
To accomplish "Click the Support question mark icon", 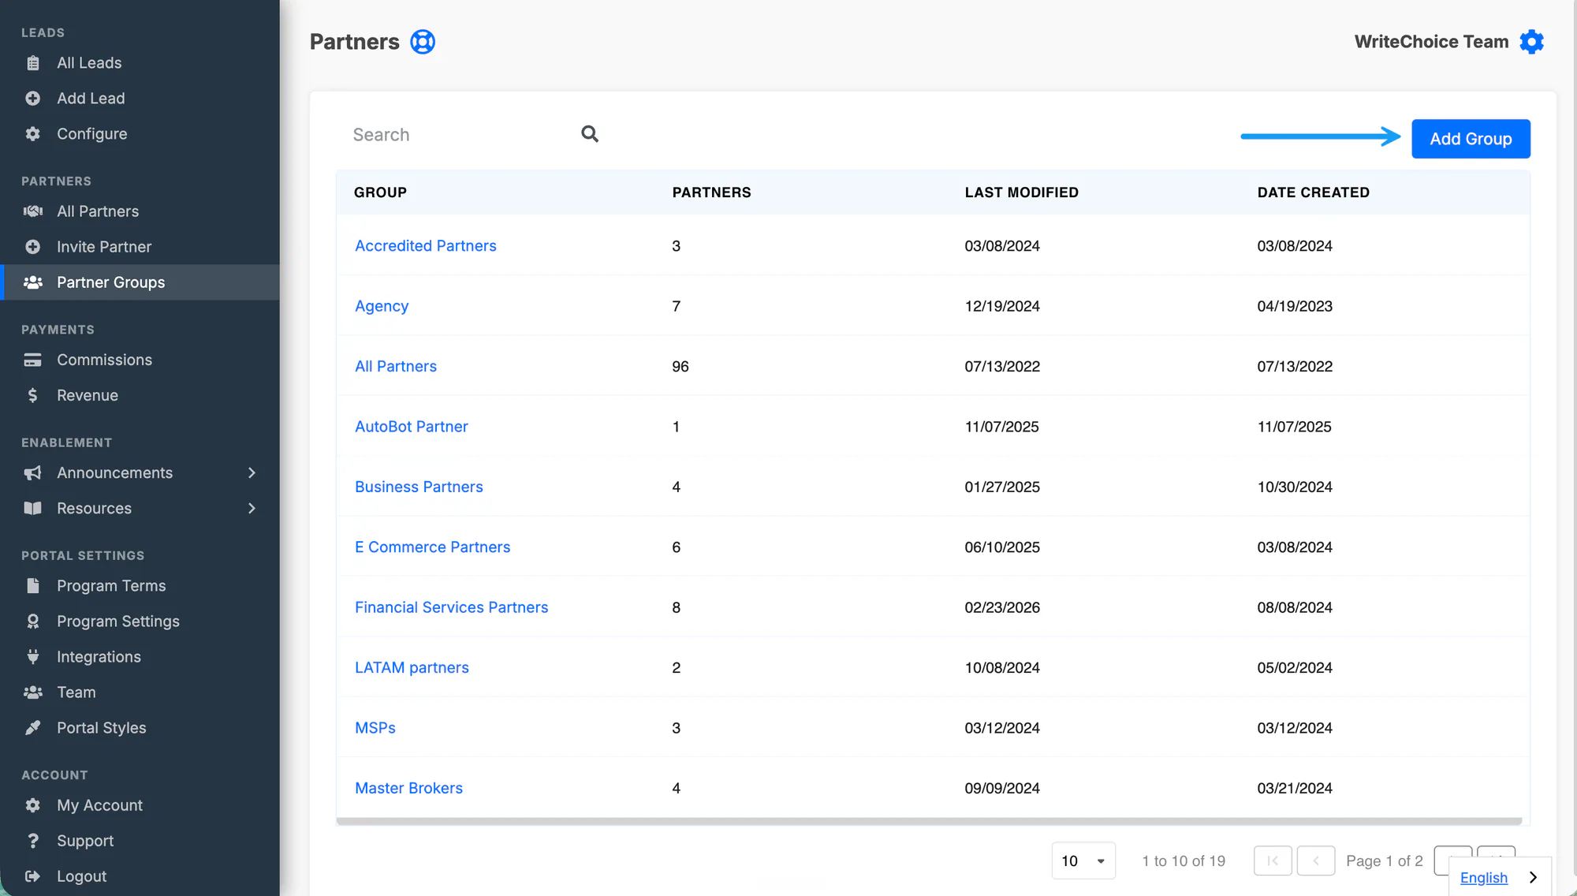I will click(x=32, y=841).
